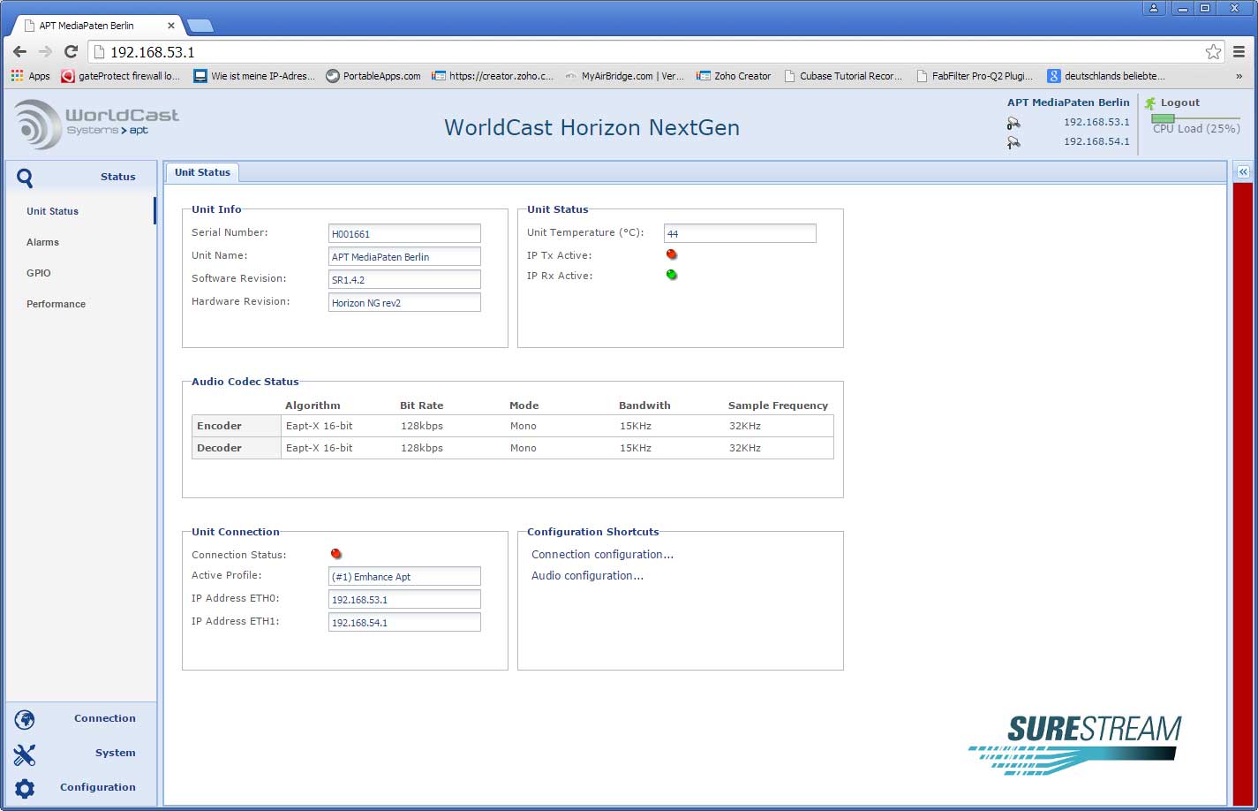1258x811 pixels.
Task: Click the Software Revision field
Action: [404, 279]
